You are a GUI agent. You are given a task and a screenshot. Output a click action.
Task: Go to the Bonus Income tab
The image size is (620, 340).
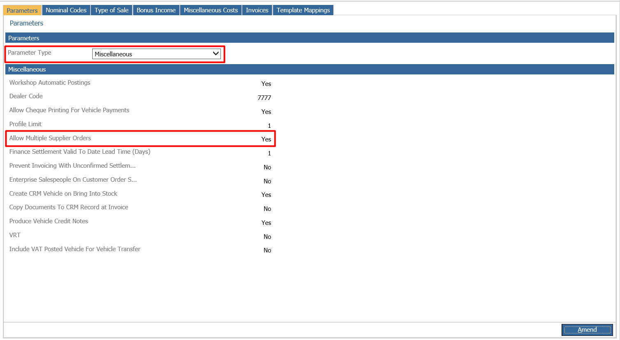pyautogui.click(x=156, y=10)
